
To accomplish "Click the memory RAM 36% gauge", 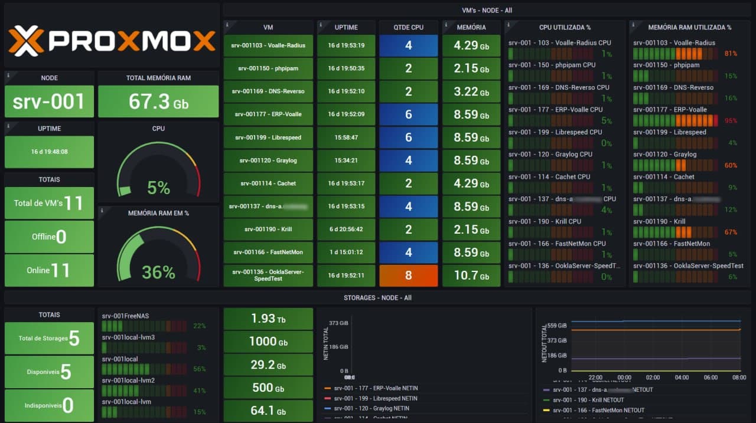I will [158, 254].
